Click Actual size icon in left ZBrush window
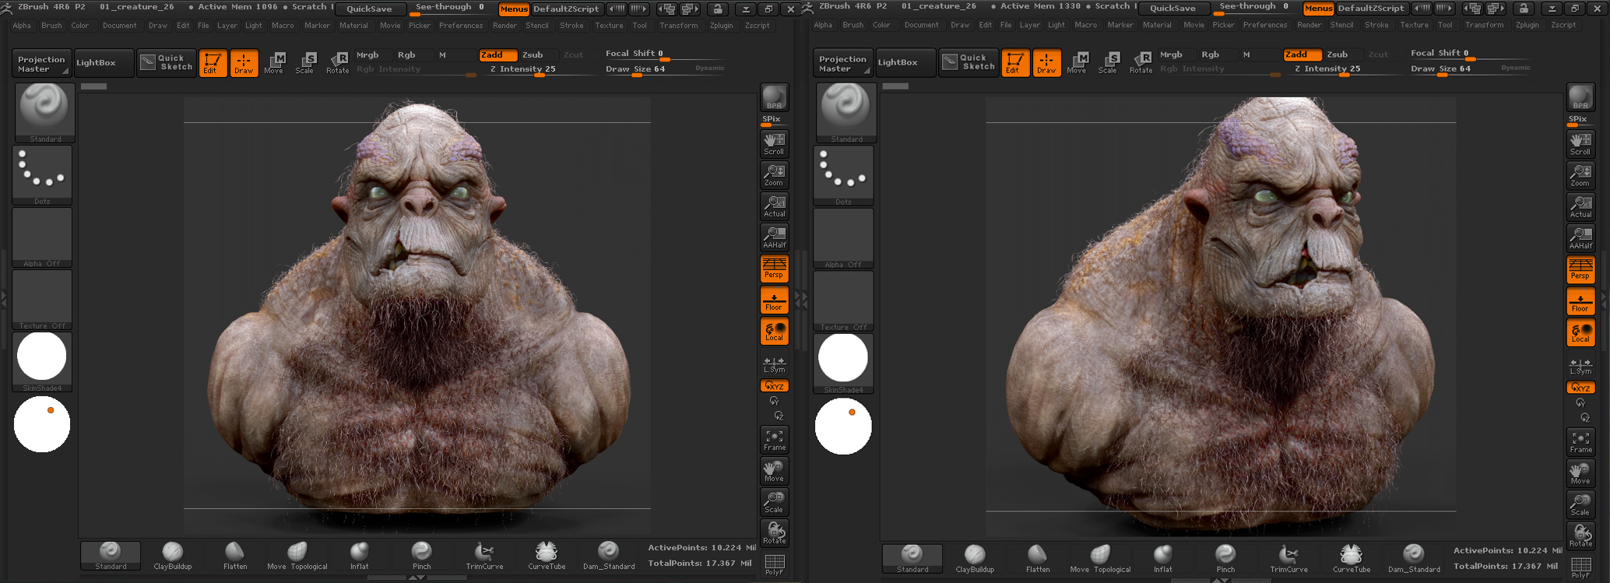 point(774,205)
